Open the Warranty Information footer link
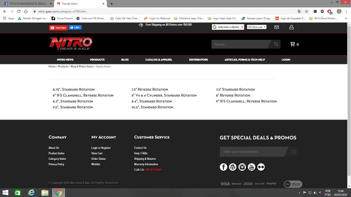The height and width of the screenshot is (197, 351). point(146,164)
